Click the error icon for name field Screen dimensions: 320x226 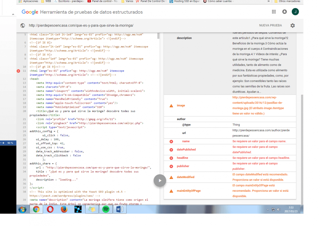pyautogui.click(x=171, y=141)
